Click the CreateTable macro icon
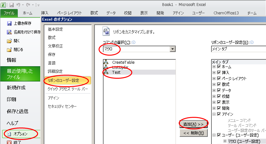Screen dimensions: 266x144 click(x=106, y=62)
